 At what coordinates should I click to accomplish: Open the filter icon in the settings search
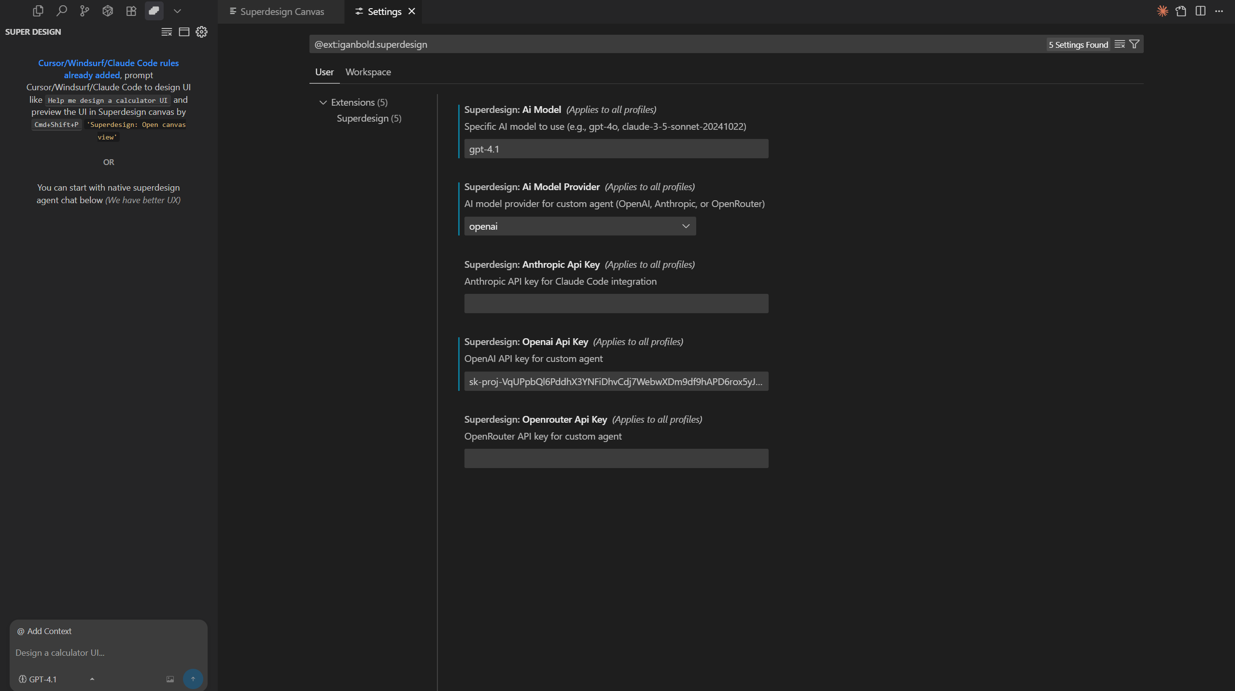pos(1134,44)
